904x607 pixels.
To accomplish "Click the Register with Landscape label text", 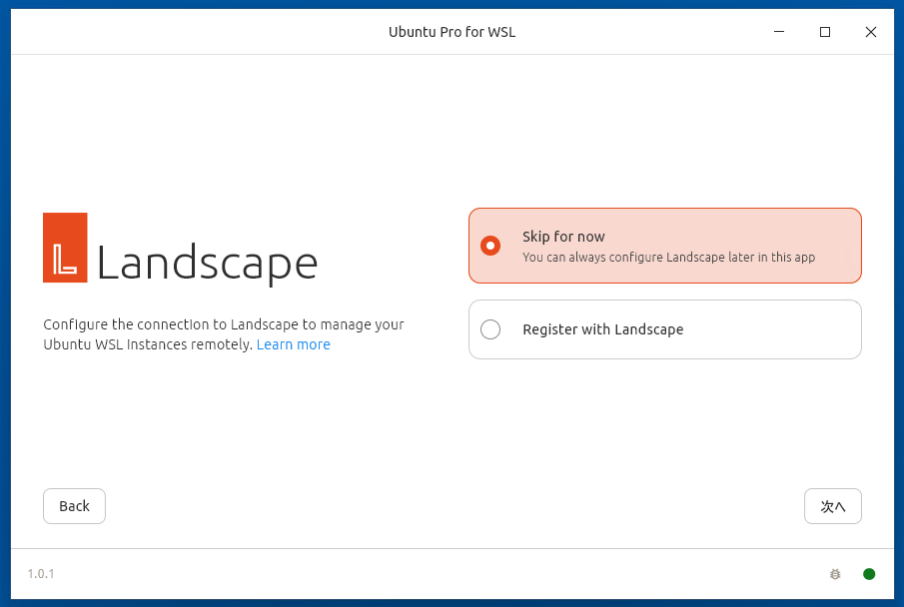I will pyautogui.click(x=603, y=329).
